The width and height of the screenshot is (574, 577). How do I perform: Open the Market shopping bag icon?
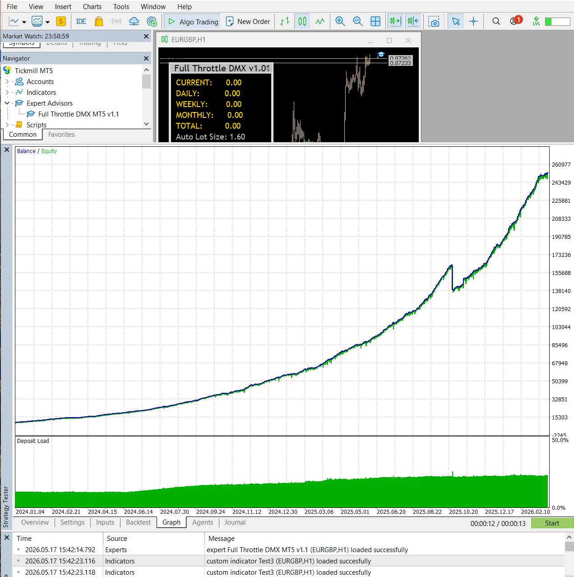(99, 21)
